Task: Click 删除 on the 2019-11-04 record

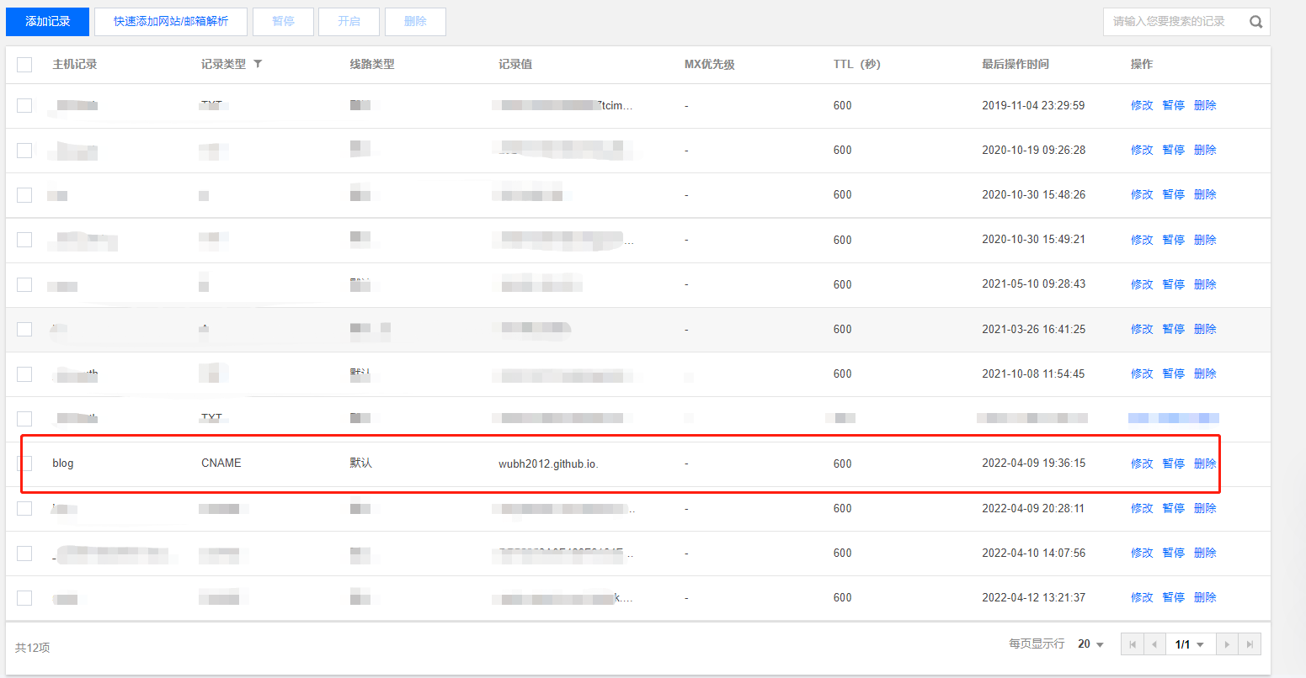Action: 1205,105
